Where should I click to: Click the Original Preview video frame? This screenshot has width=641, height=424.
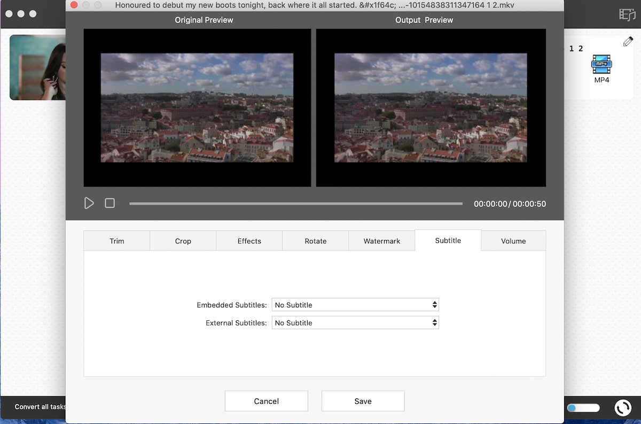pos(197,107)
